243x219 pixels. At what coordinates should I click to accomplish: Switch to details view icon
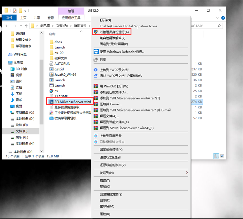216,156
